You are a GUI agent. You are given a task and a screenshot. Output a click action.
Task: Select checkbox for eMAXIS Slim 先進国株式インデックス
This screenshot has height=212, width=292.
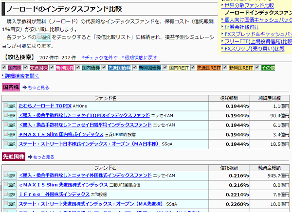[x=6, y=185]
